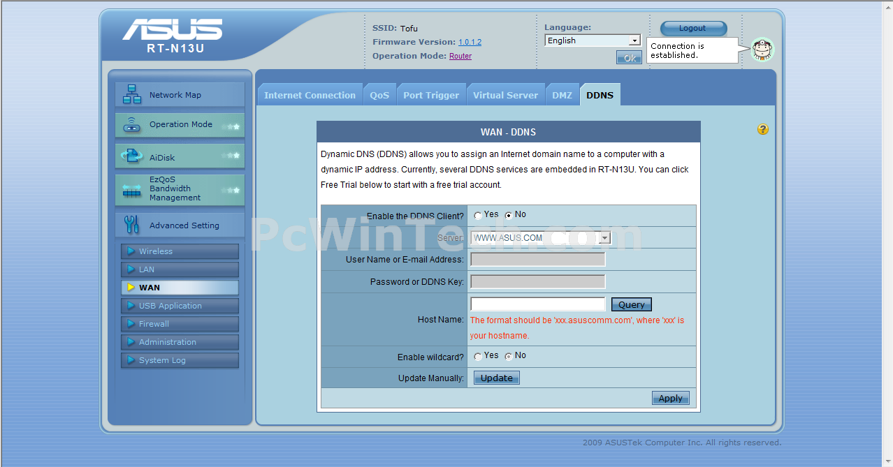This screenshot has width=893, height=467.
Task: Switch to the Virtual Server tab
Action: pos(505,95)
